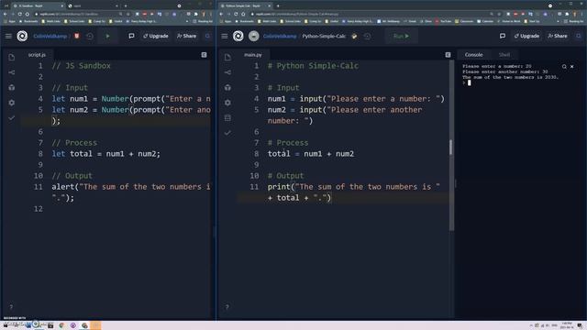Click date and time in system tray
587x330 pixels.
coord(567,325)
